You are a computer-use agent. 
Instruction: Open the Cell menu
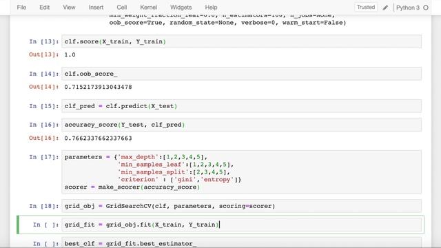coord(122,8)
